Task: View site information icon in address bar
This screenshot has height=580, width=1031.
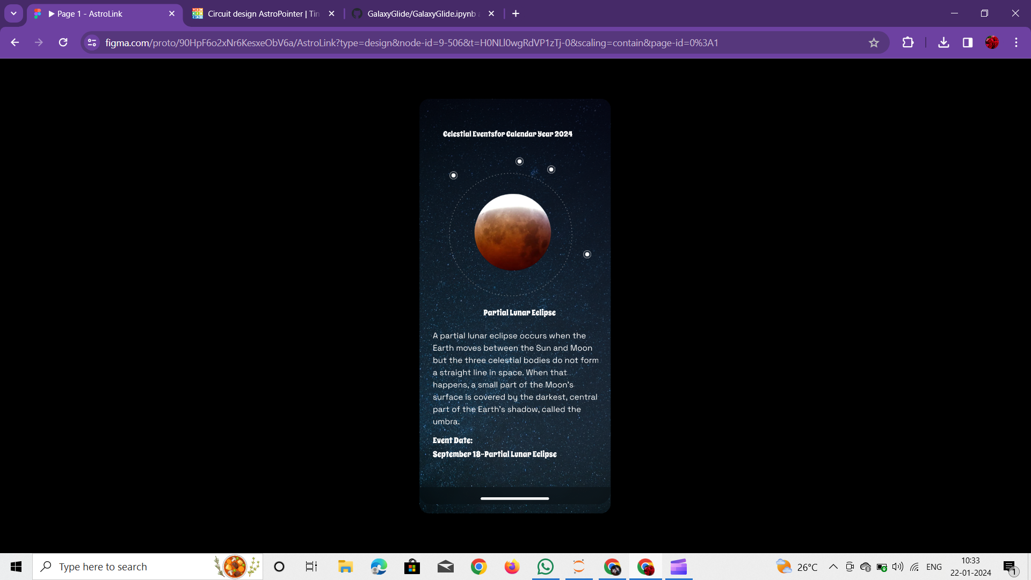Action: pyautogui.click(x=92, y=42)
